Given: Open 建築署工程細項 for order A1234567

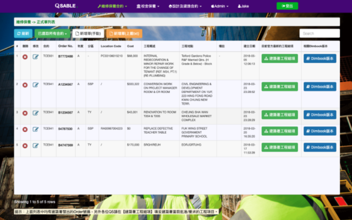Looking at the screenshot, I should click(280, 87).
